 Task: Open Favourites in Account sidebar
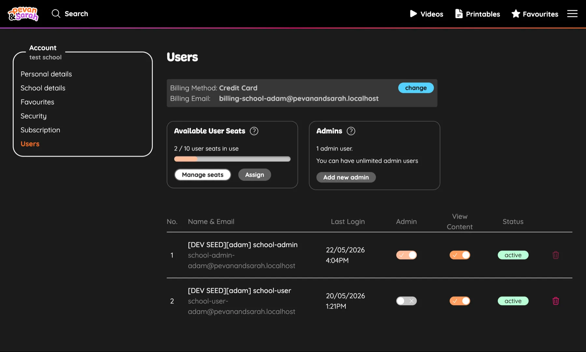pos(37,102)
